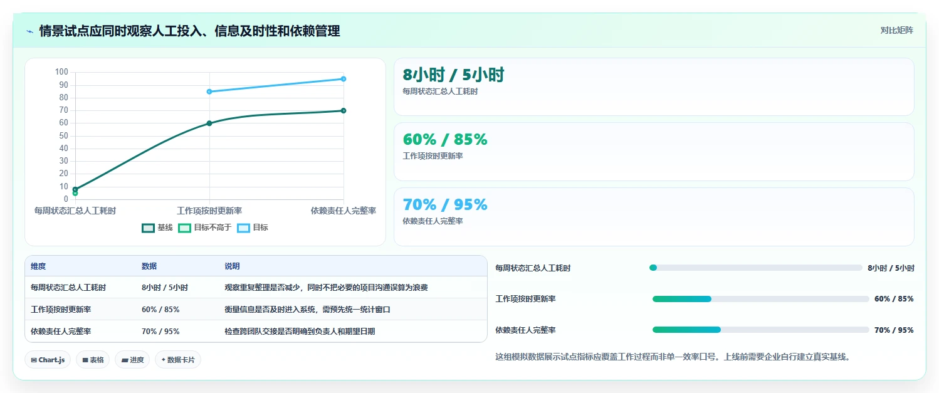
Task: Click the blue 70% / 95% data card
Action: tap(654, 217)
